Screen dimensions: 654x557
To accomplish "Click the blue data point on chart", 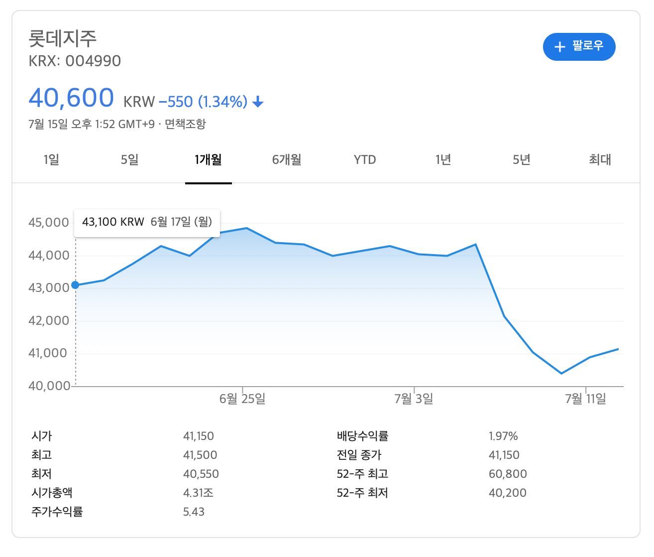I will 75,285.
